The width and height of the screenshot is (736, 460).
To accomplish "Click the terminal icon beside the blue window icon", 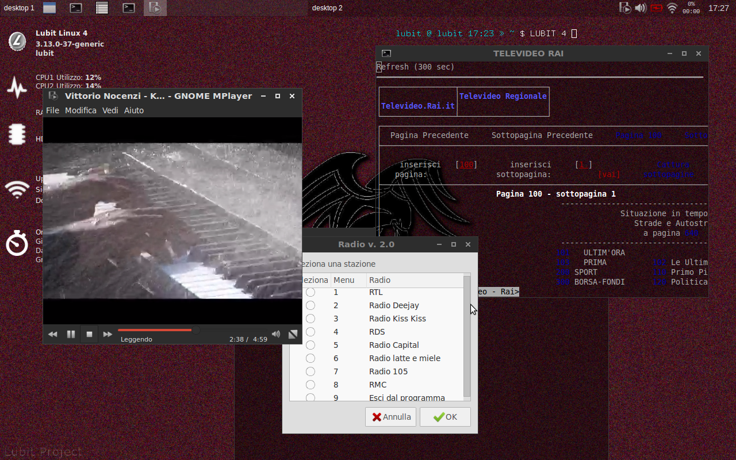I will (x=76, y=8).
